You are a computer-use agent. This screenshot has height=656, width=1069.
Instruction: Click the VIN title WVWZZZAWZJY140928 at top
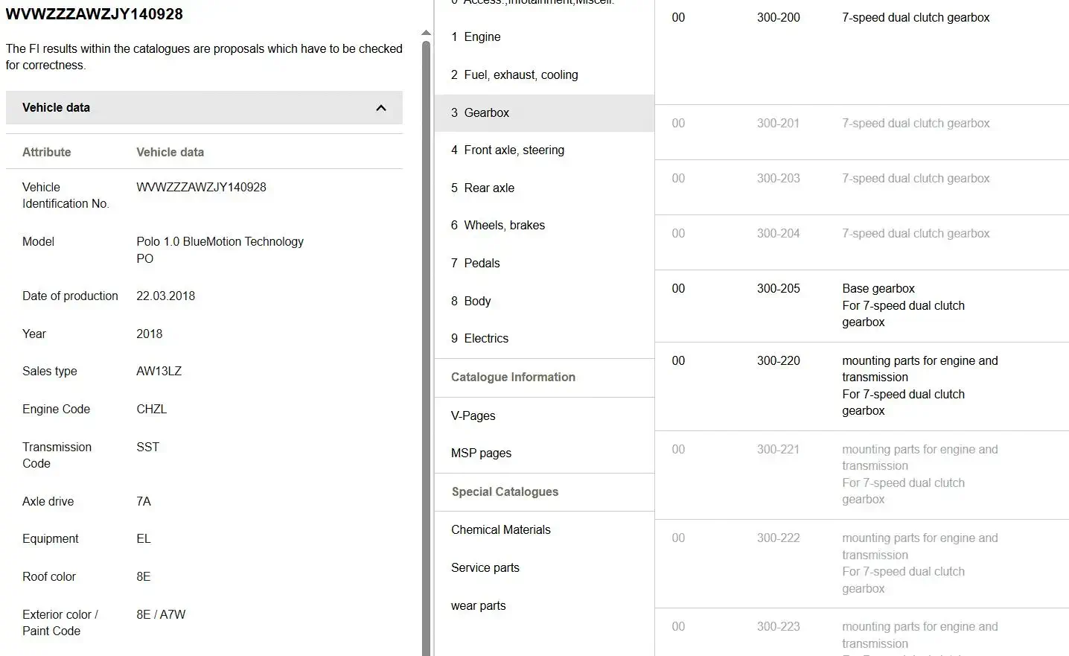click(x=94, y=14)
